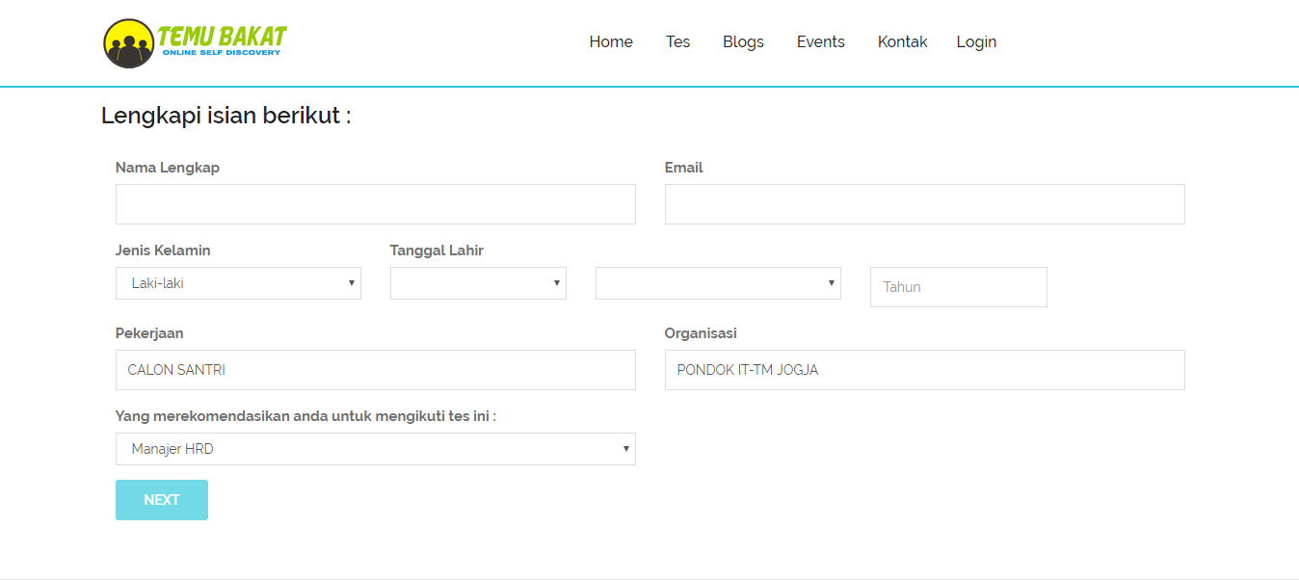Navigate to the Events page

(x=820, y=42)
